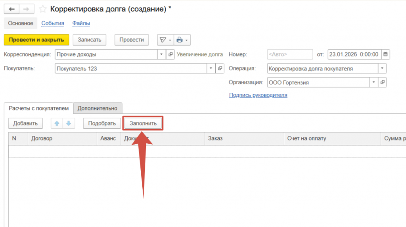
Task: Move row down with the down arrow
Action: coord(69,124)
